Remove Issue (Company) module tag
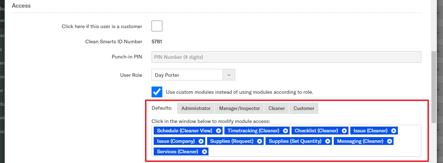Viewport: 443px width, 163px height. coord(201,141)
